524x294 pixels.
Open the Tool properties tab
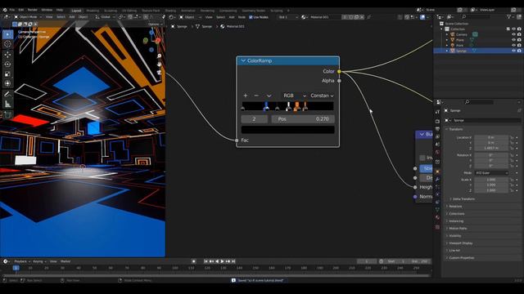point(437,112)
